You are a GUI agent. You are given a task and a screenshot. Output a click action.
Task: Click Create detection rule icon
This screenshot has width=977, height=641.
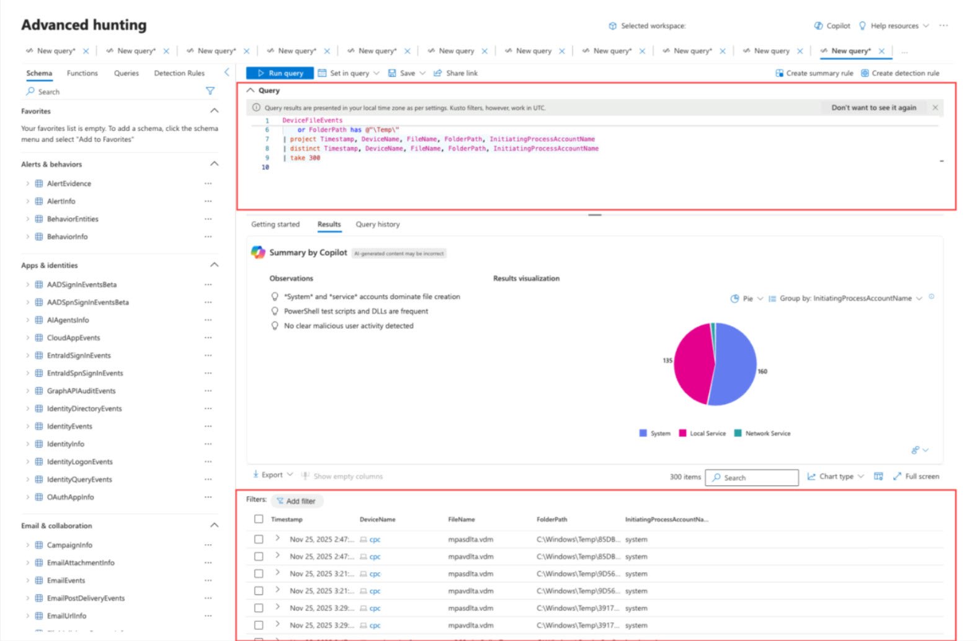click(x=865, y=73)
